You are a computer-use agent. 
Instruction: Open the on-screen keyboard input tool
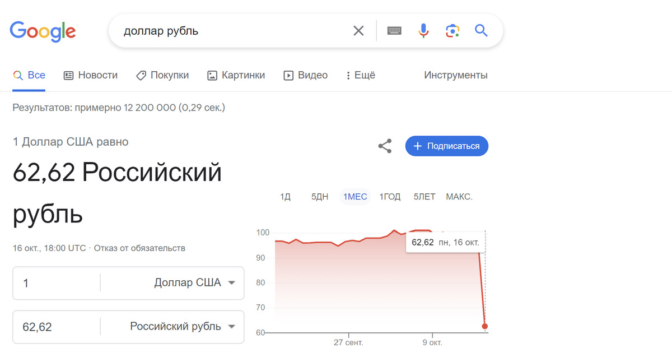[394, 31]
